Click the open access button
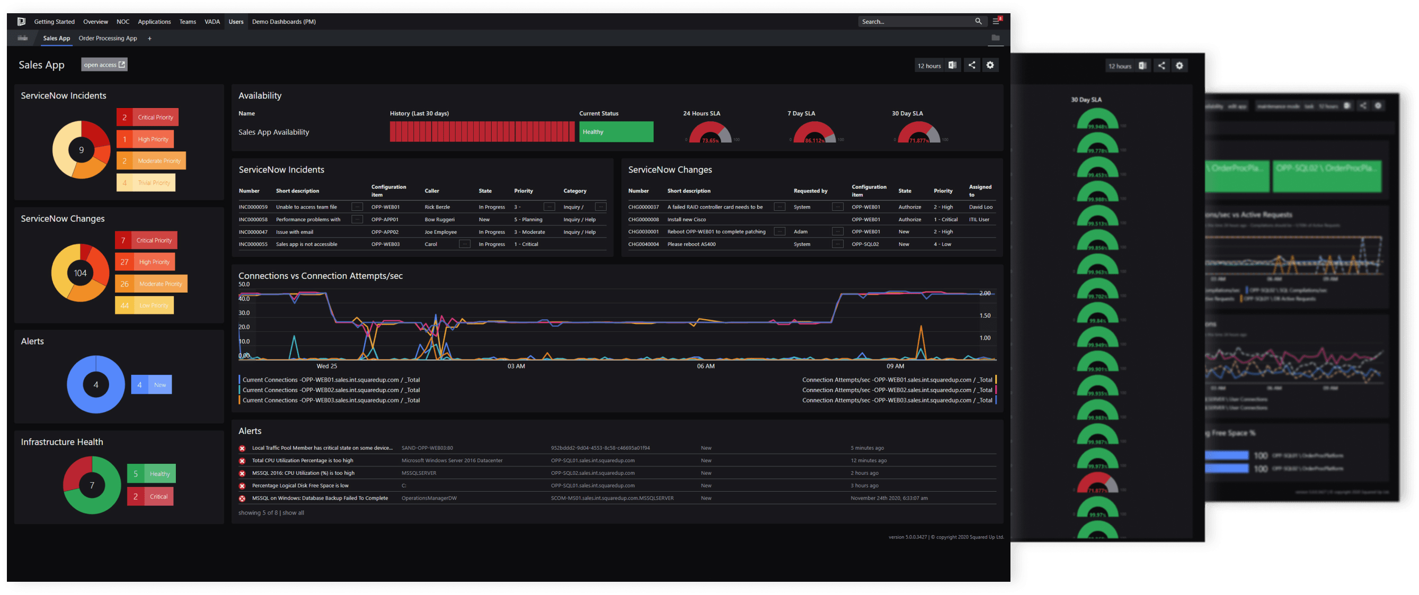The height and width of the screenshot is (595, 1419). coord(104,65)
